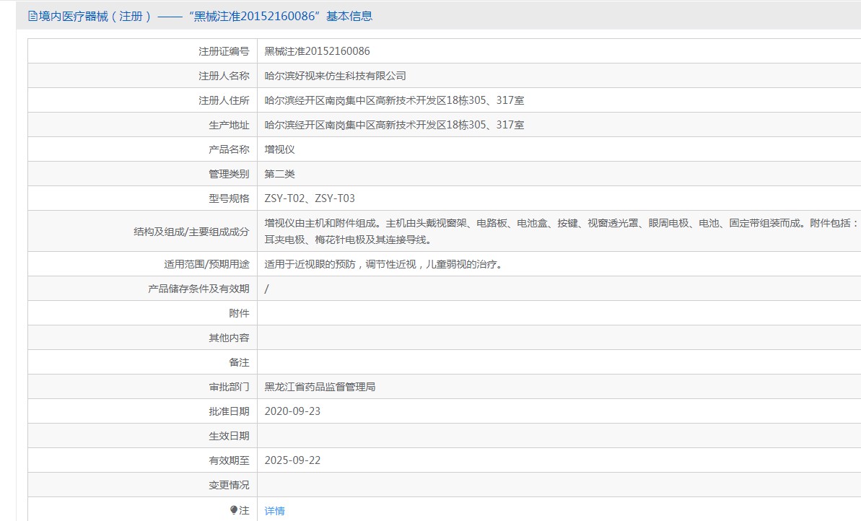Click the 备注 label
Viewport: 861px width, 521px height.
(x=240, y=362)
